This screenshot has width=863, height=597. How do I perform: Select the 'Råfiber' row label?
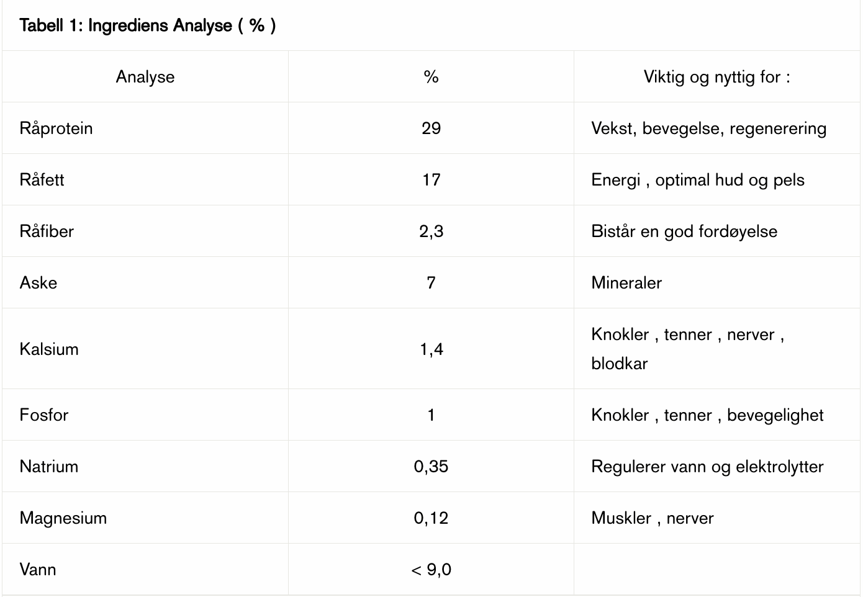47,231
